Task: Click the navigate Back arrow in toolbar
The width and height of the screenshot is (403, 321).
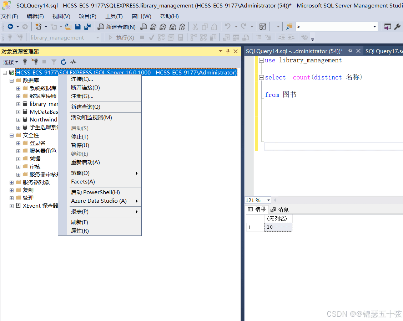Action: tap(10, 26)
